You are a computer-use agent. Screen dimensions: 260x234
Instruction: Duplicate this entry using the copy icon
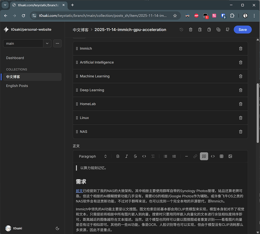pyautogui.click(x=218, y=30)
